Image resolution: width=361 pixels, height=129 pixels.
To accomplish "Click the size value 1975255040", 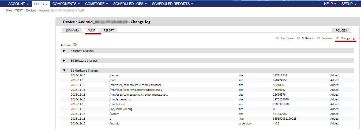I will (281, 99).
